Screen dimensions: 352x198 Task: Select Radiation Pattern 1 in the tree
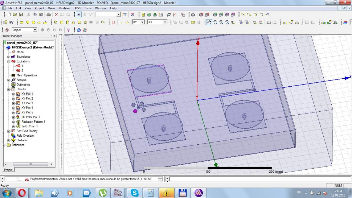[x=33, y=122]
